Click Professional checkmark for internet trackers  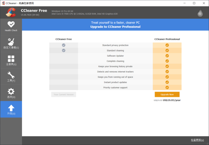(167, 72)
